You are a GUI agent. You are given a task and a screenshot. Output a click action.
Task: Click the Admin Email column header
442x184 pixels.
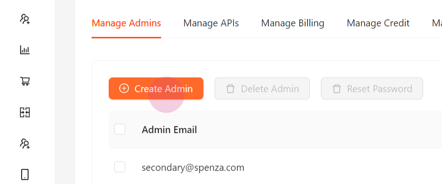(169, 130)
